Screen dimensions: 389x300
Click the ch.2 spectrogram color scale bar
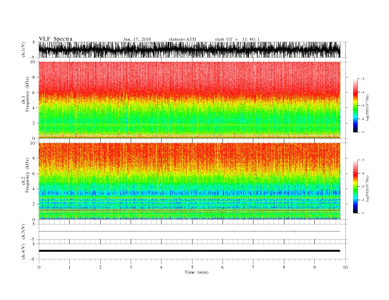click(356, 186)
